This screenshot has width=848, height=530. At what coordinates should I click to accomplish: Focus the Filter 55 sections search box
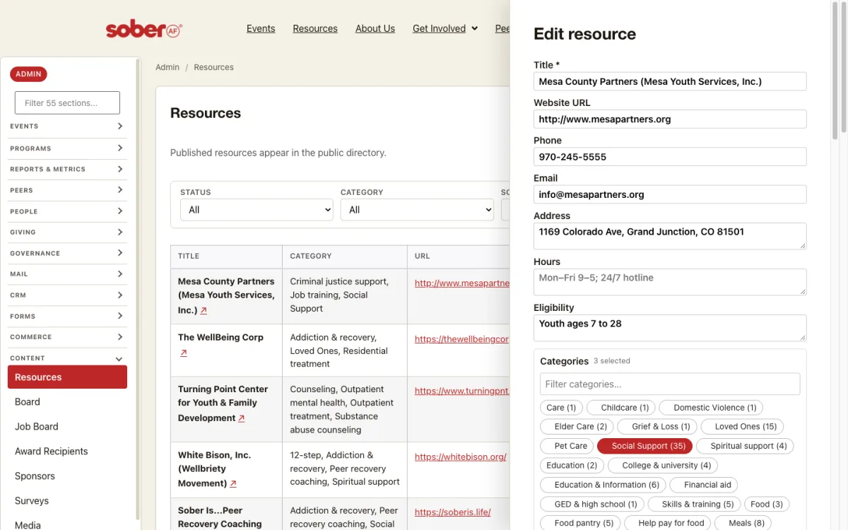(67, 103)
